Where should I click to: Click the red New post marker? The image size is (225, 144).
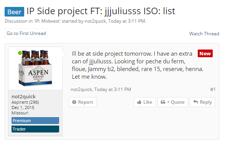coord(205,53)
